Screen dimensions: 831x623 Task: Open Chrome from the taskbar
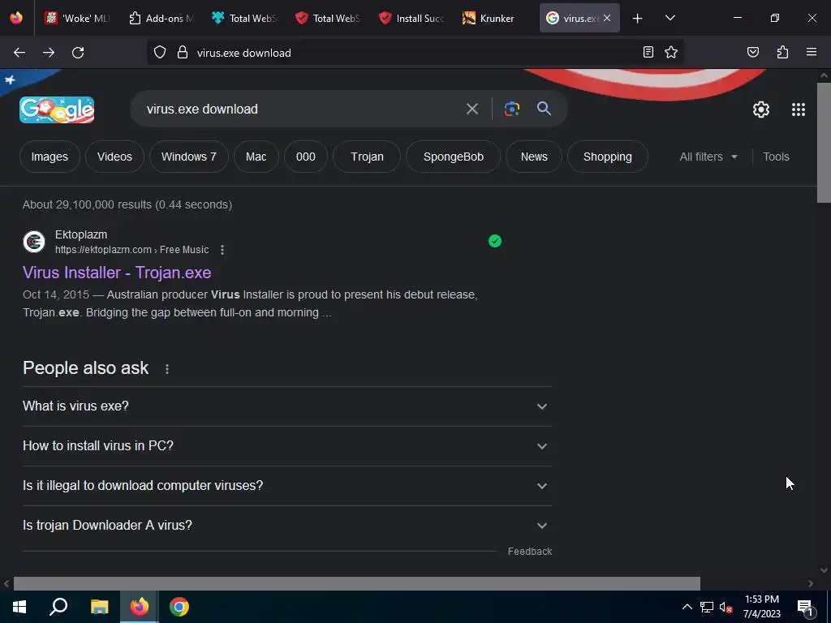[x=179, y=607]
